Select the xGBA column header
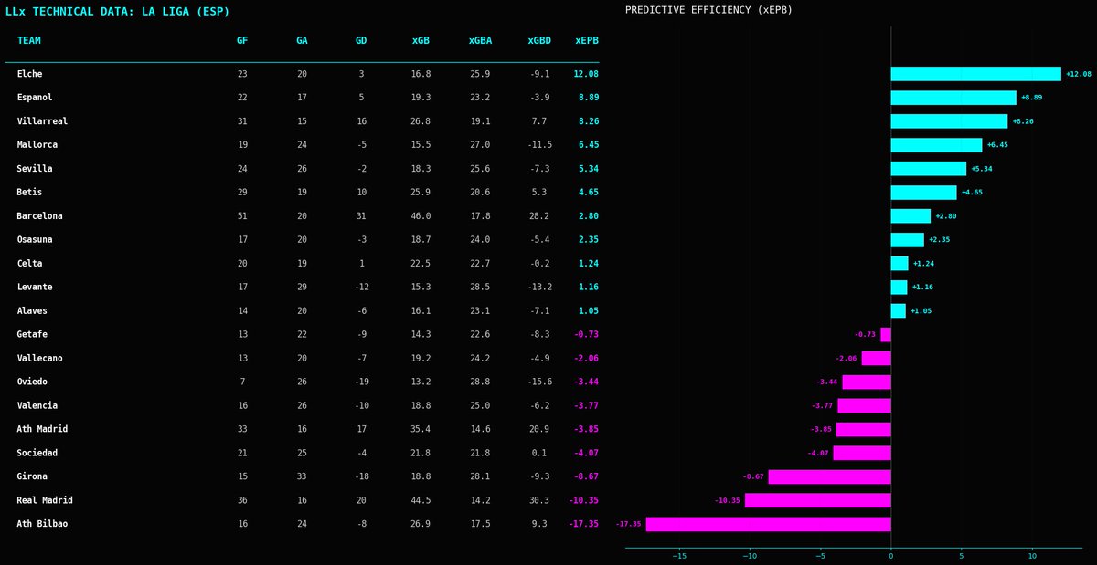The width and height of the screenshot is (1097, 565). [480, 41]
